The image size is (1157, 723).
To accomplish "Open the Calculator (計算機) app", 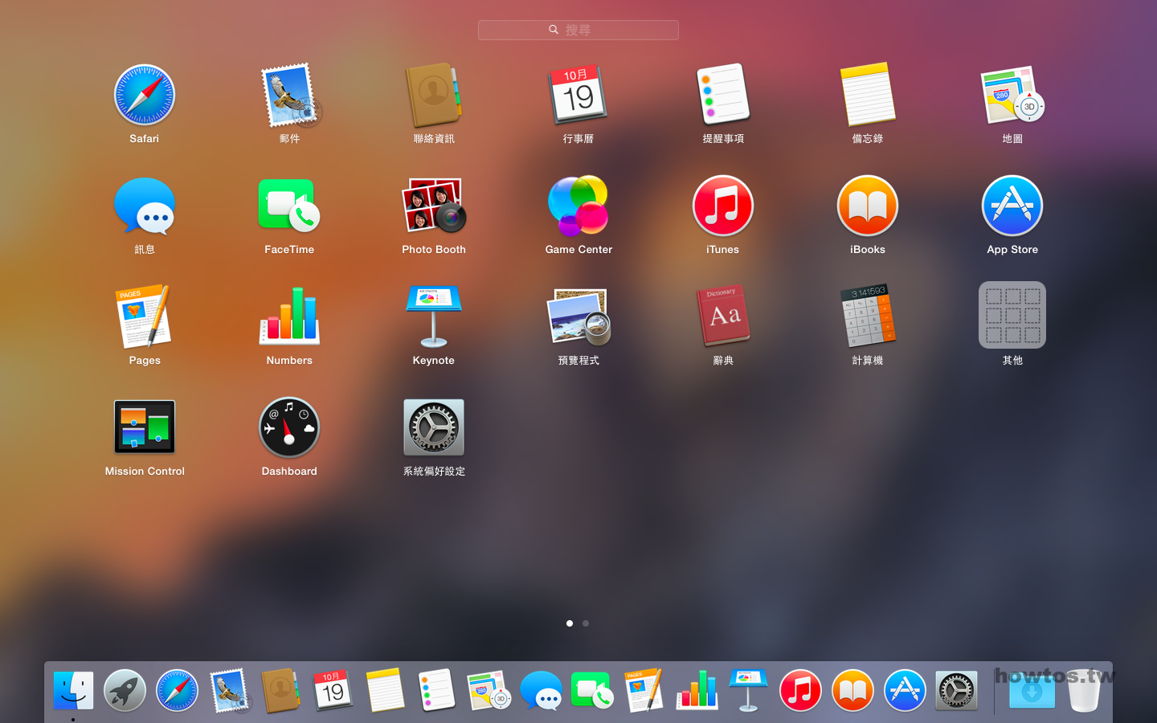I will [868, 317].
